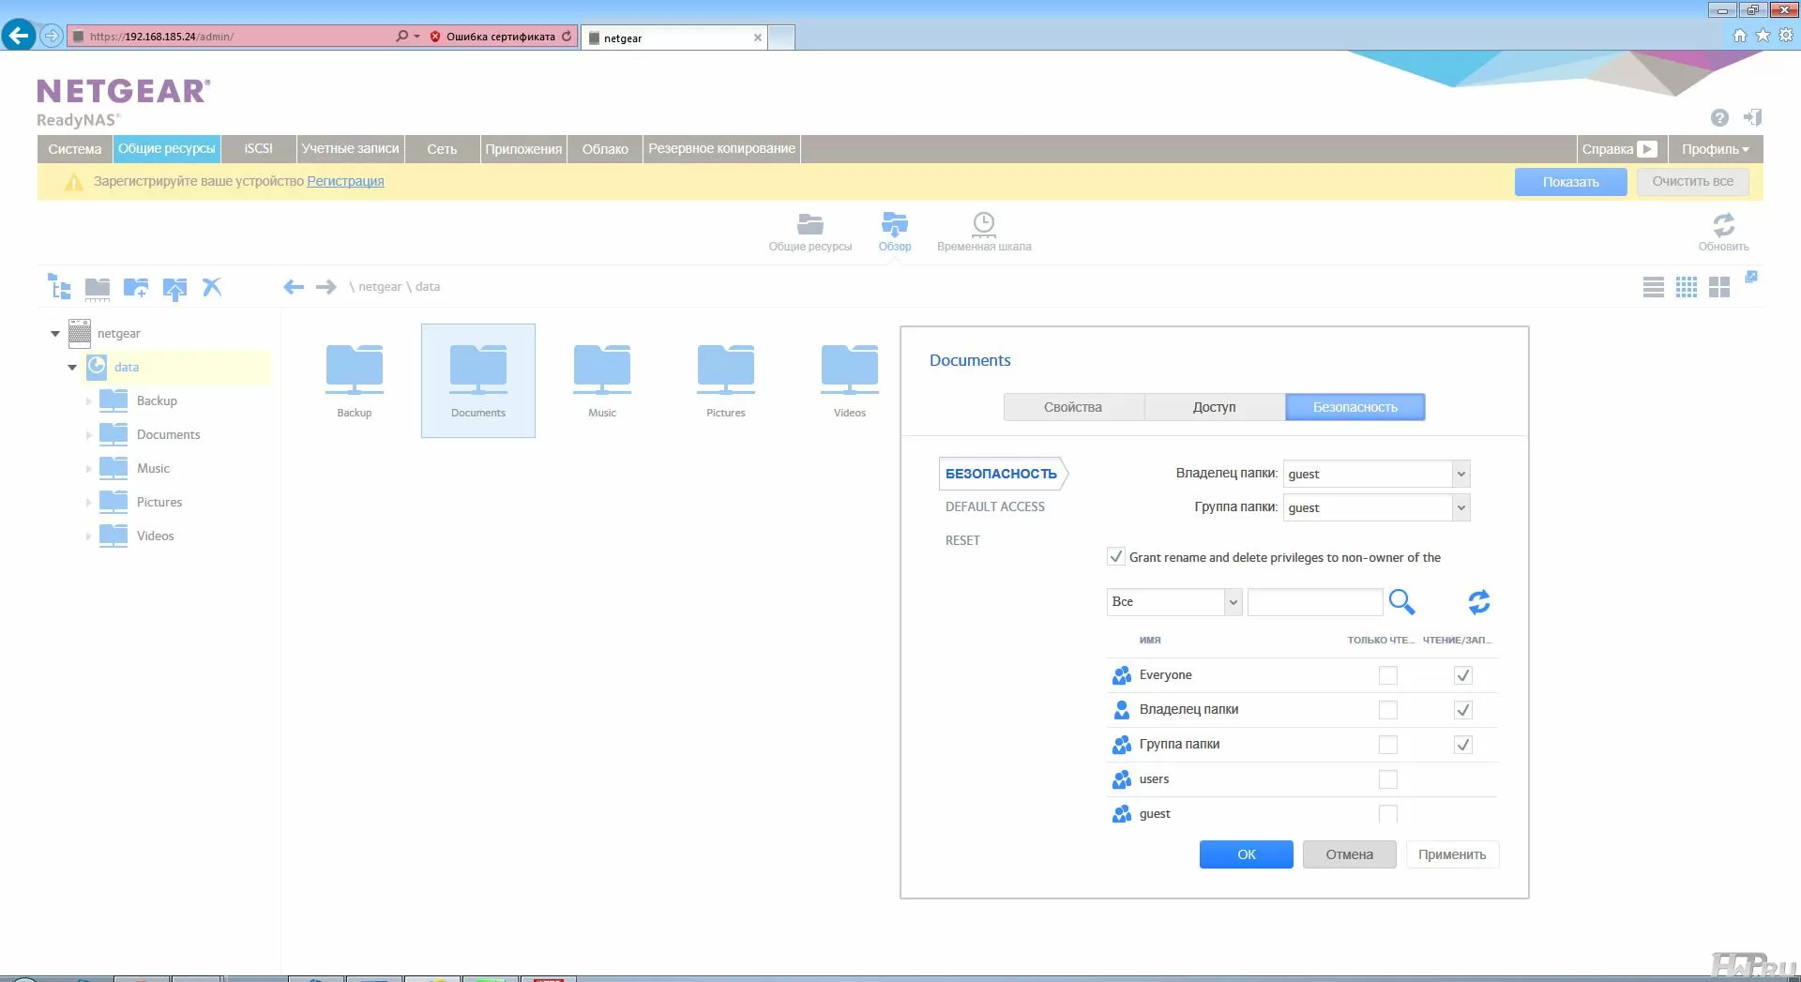
Task: Click the search magnifier icon in security panel
Action: (x=1401, y=601)
